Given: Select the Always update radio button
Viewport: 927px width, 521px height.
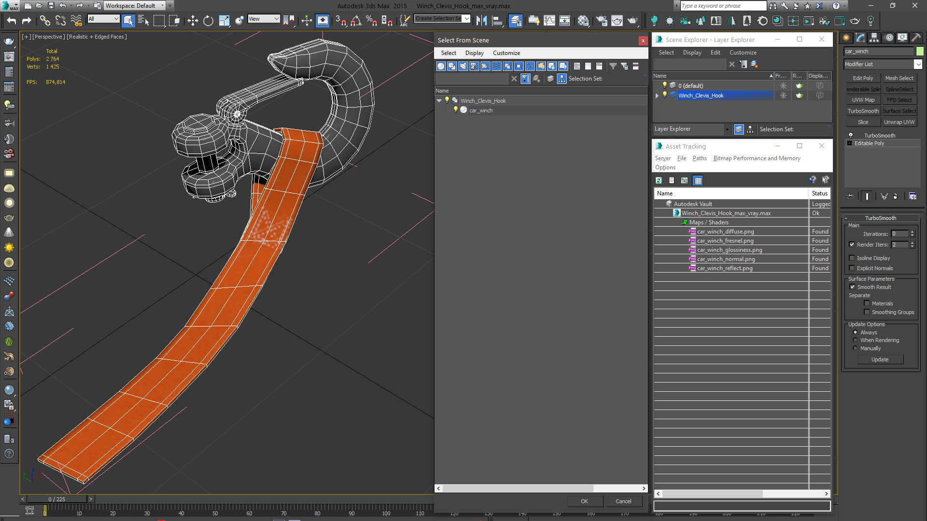Looking at the screenshot, I should [x=855, y=332].
